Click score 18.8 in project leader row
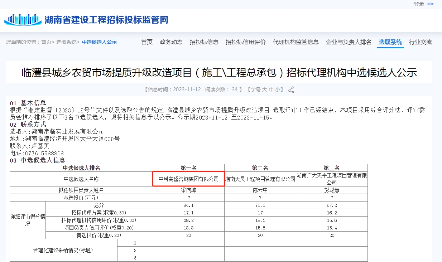The height and width of the screenshot is (262, 442). pos(189,228)
